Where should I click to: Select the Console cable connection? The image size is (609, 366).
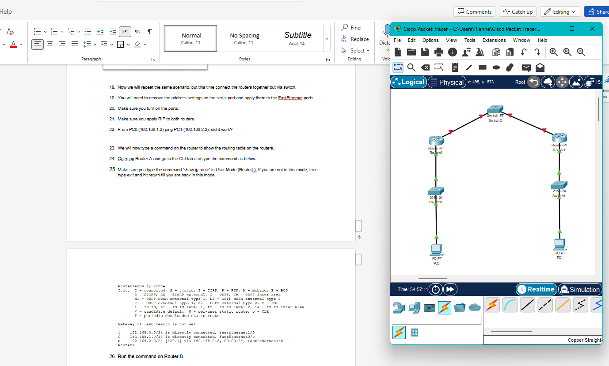click(x=510, y=305)
